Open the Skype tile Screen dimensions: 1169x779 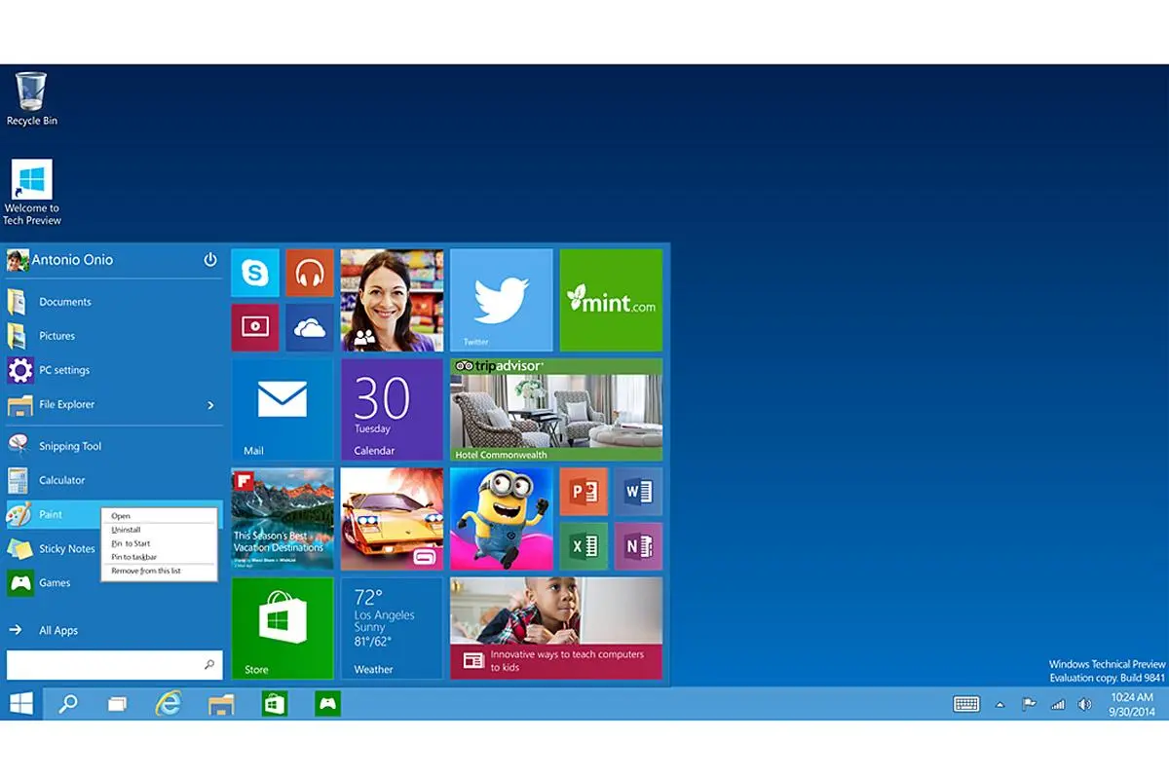255,274
